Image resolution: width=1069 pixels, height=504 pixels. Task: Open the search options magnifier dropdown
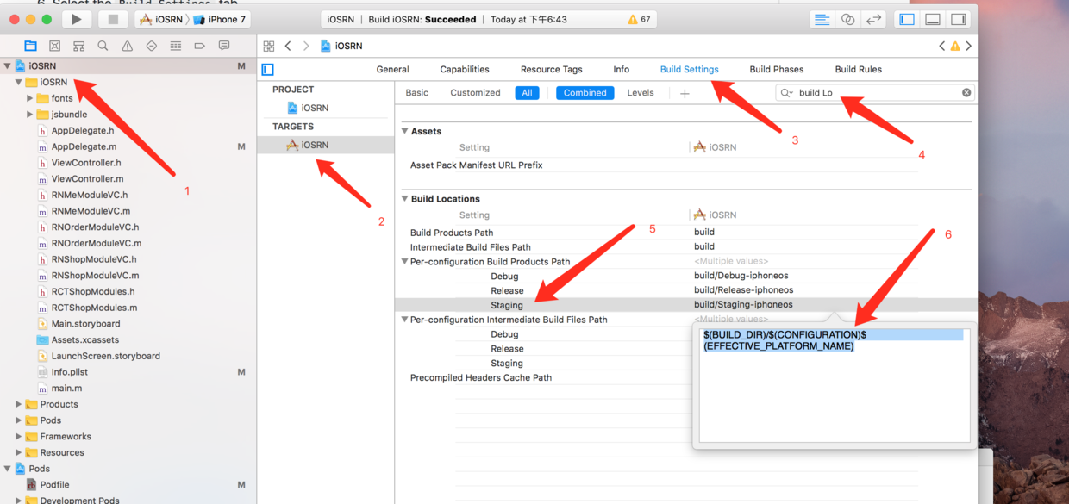point(786,93)
